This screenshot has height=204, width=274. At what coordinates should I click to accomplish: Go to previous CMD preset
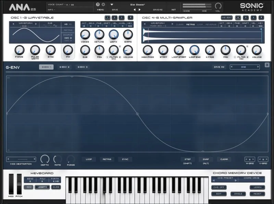pos(213,180)
